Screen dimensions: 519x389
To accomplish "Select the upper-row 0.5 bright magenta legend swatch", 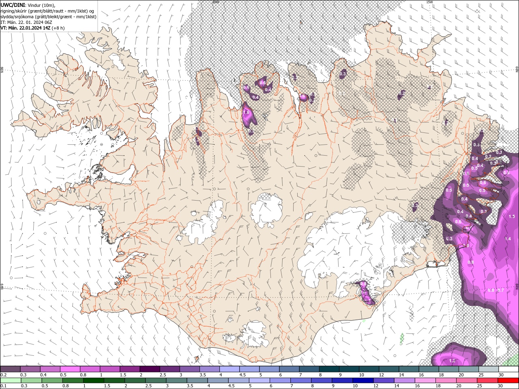I will pos(70,369).
